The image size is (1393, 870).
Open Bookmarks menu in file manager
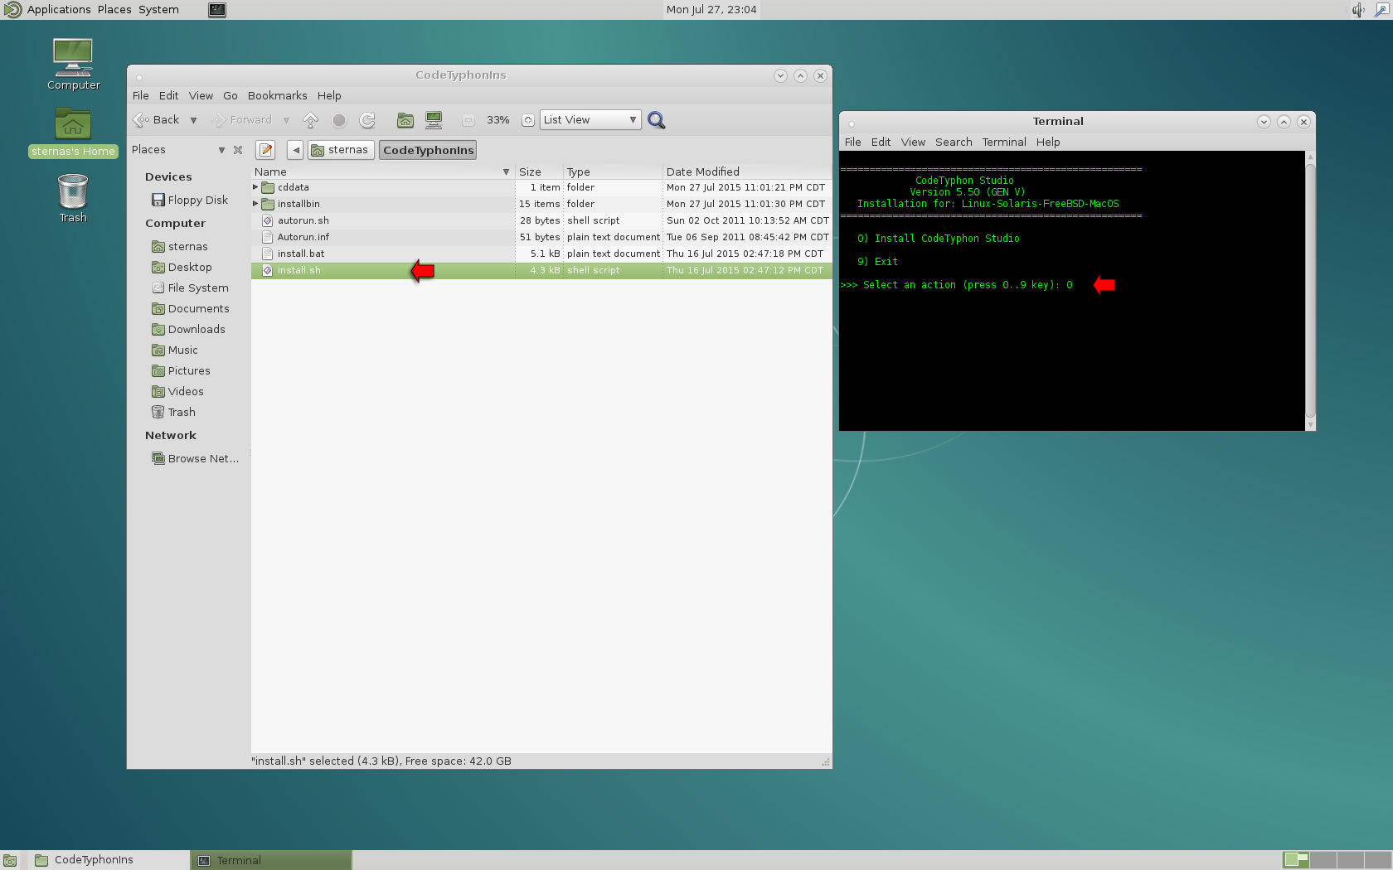tap(277, 95)
